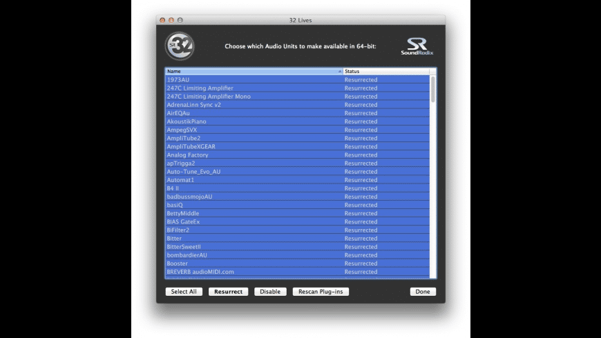Click the SoundRadix logo
Image resolution: width=601 pixels, height=338 pixels.
[417, 46]
